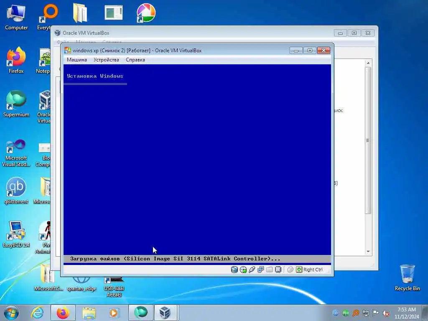The width and height of the screenshot is (428, 321).
Task: Select the Oracle VirtualBox desktop shortcut
Action: click(x=44, y=107)
